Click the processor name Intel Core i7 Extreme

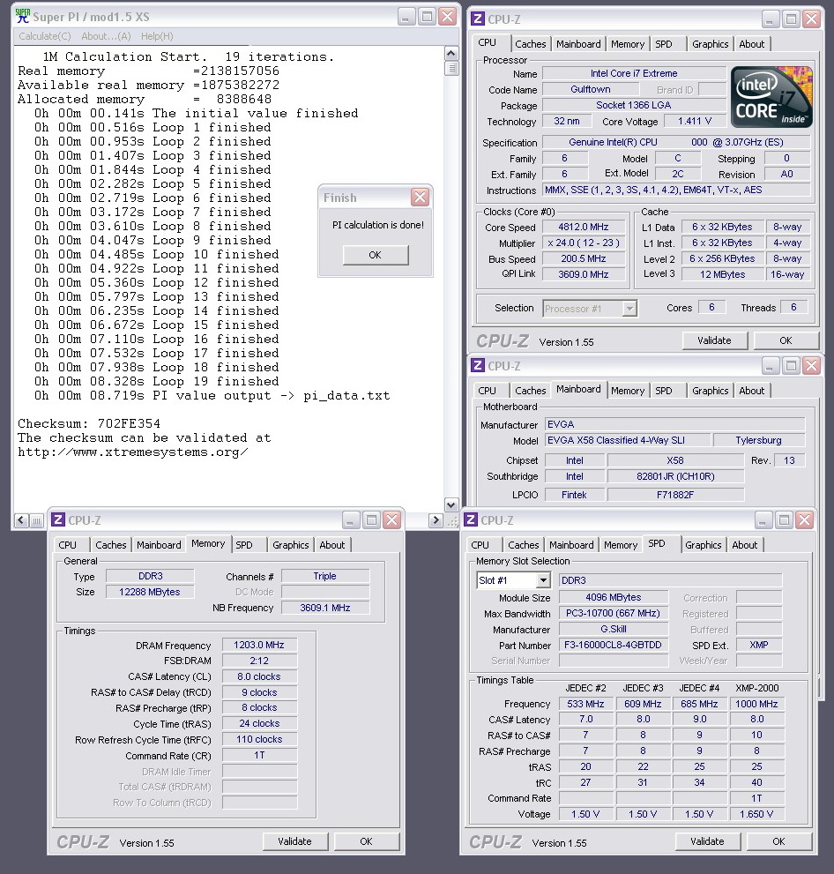634,73
